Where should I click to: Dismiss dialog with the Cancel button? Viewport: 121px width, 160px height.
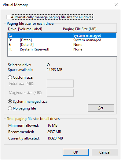coord(105,152)
